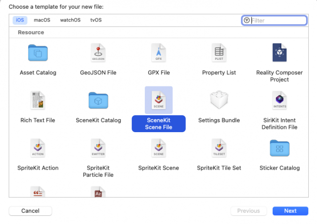Screen dimensions: 317x224
Task: Select the Rich Text File template
Action: 38,101
